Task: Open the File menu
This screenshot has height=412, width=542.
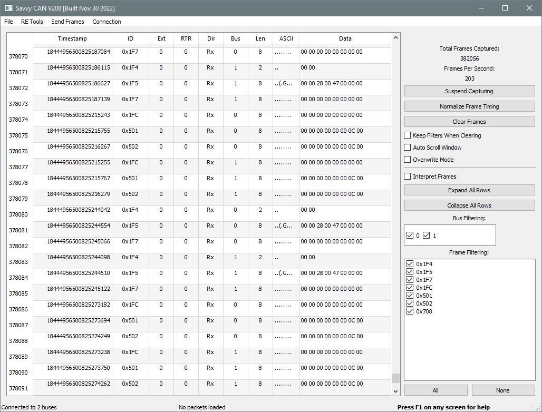Action: tap(8, 22)
